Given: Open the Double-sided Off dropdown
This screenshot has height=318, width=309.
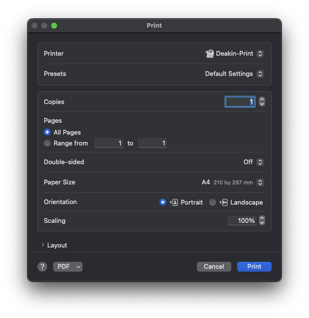Looking at the screenshot, I should tap(260, 162).
